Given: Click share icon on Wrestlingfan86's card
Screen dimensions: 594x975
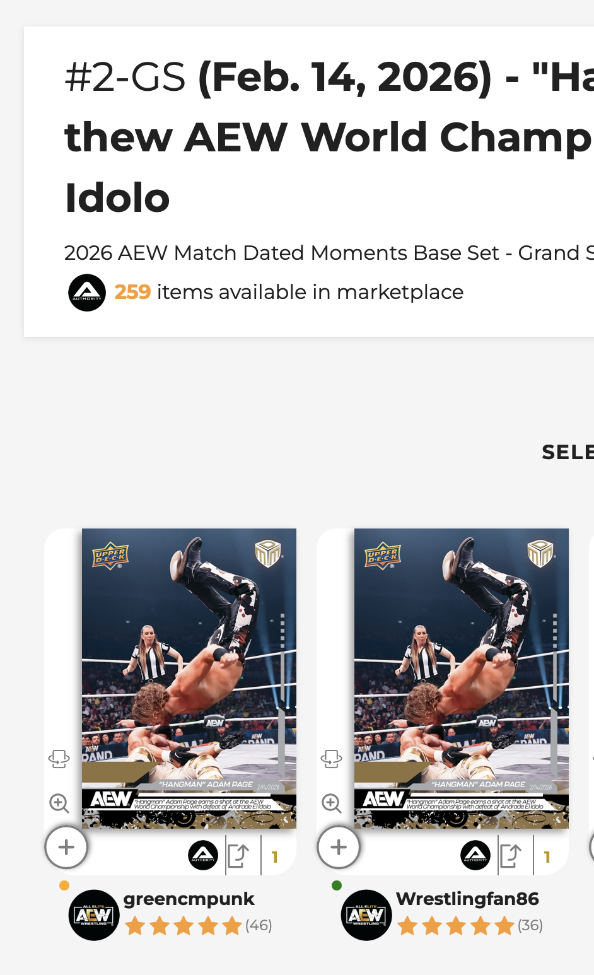Looking at the screenshot, I should (511, 856).
